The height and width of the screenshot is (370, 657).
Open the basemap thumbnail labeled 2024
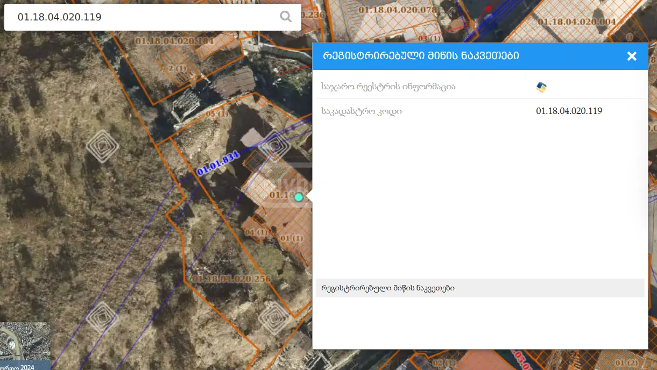click(25, 346)
